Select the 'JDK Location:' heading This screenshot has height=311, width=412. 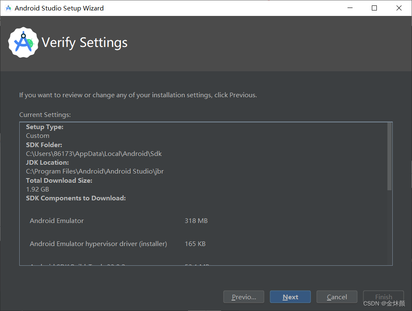(47, 163)
